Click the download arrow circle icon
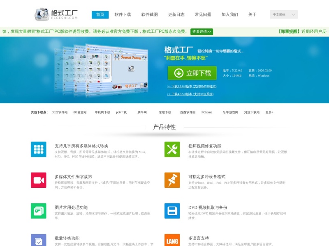This screenshot has height=246, width=329. click(x=179, y=73)
